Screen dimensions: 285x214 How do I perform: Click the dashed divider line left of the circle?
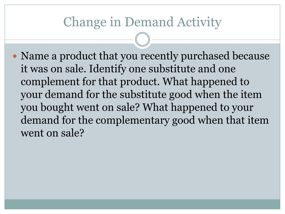pos(70,40)
